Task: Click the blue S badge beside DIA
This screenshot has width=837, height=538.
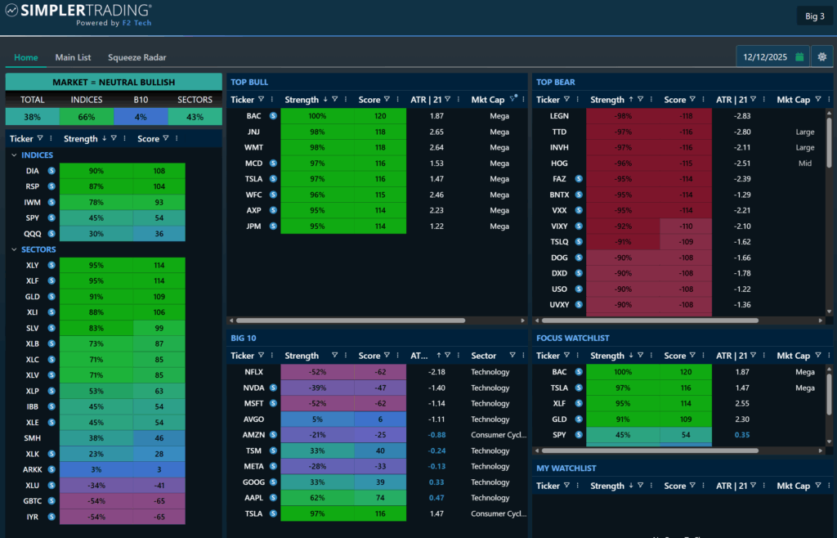Action: click(51, 171)
